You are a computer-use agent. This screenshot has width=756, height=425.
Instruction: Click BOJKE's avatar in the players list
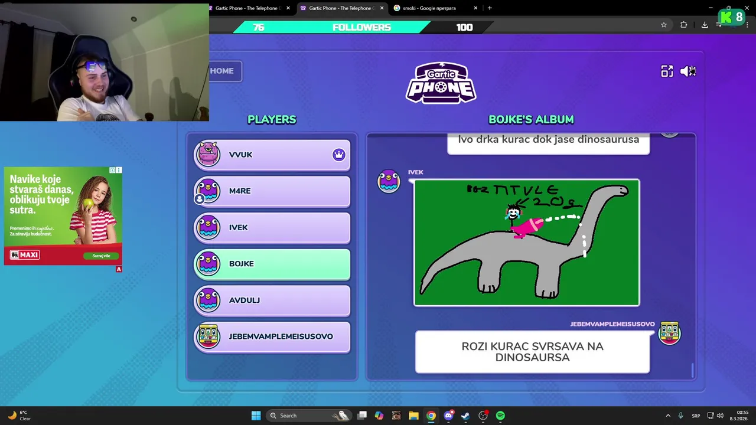(x=208, y=264)
